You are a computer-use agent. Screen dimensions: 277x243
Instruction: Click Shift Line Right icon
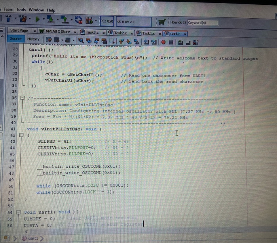pyautogui.click(x=154, y=42)
